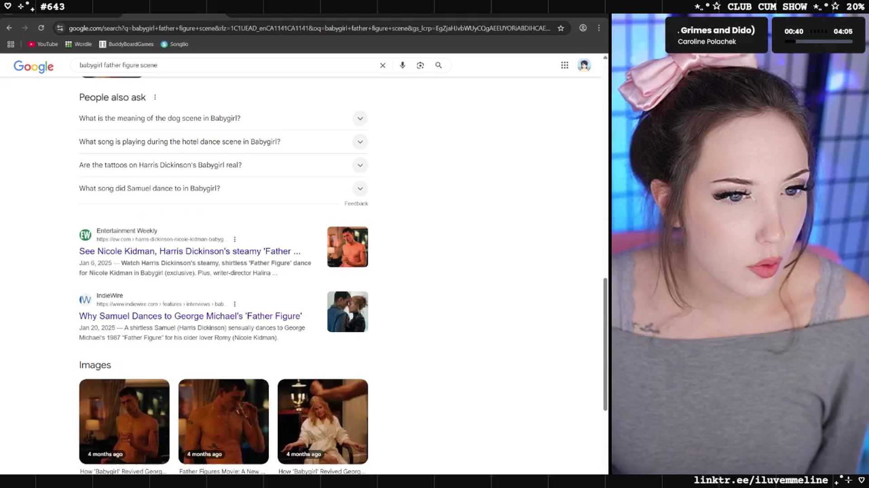Click the Entertainment Weekly result thumbnail
869x488 pixels.
point(348,247)
